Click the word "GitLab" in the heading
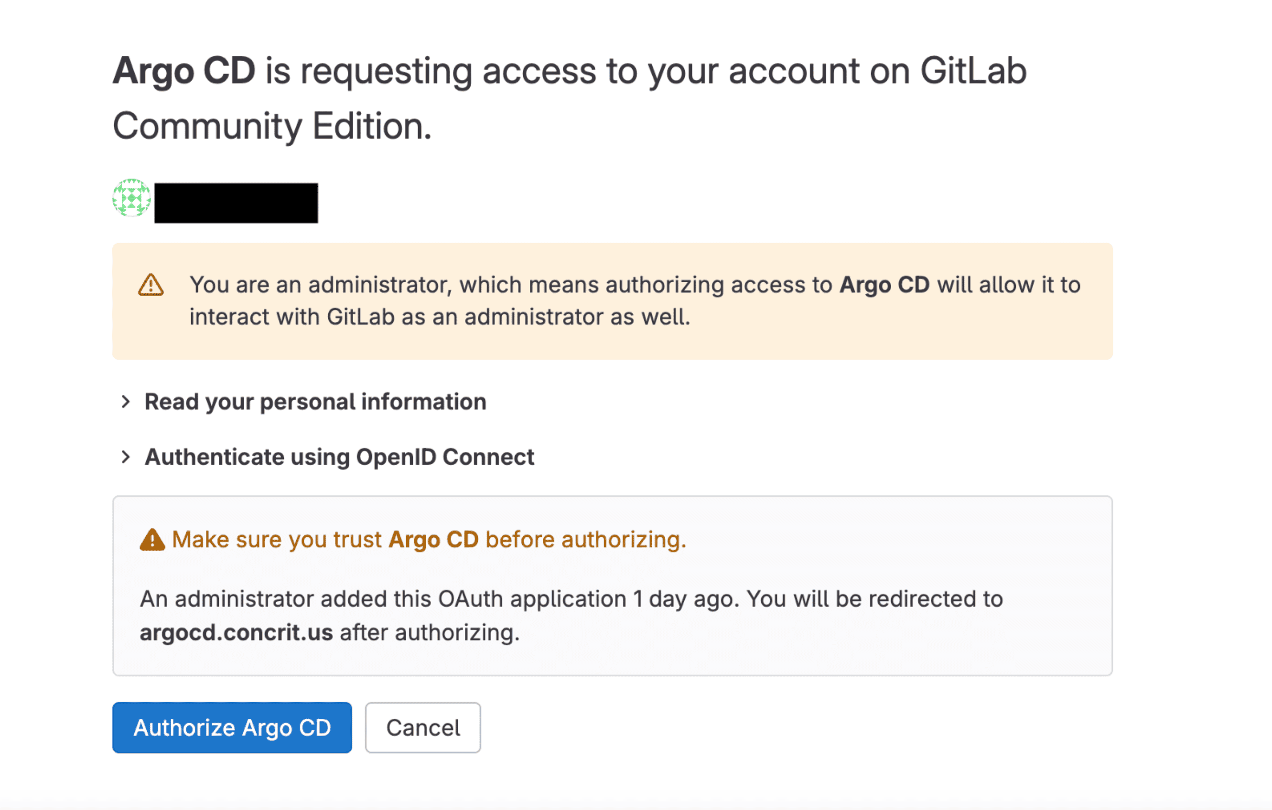Viewport: 1272px width, 810px height. tap(973, 71)
